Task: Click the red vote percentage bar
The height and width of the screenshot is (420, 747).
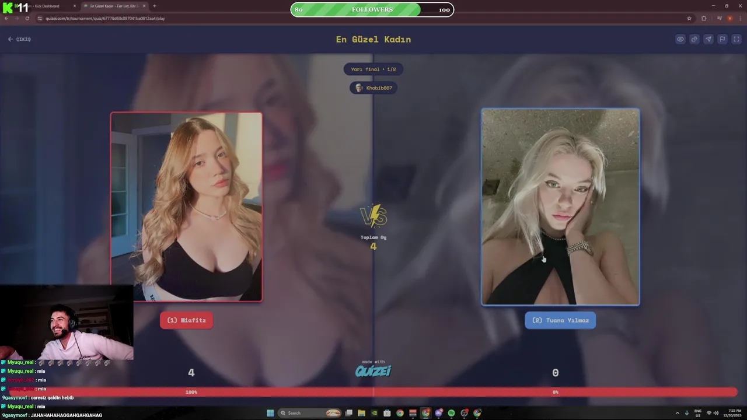Action: (x=373, y=392)
